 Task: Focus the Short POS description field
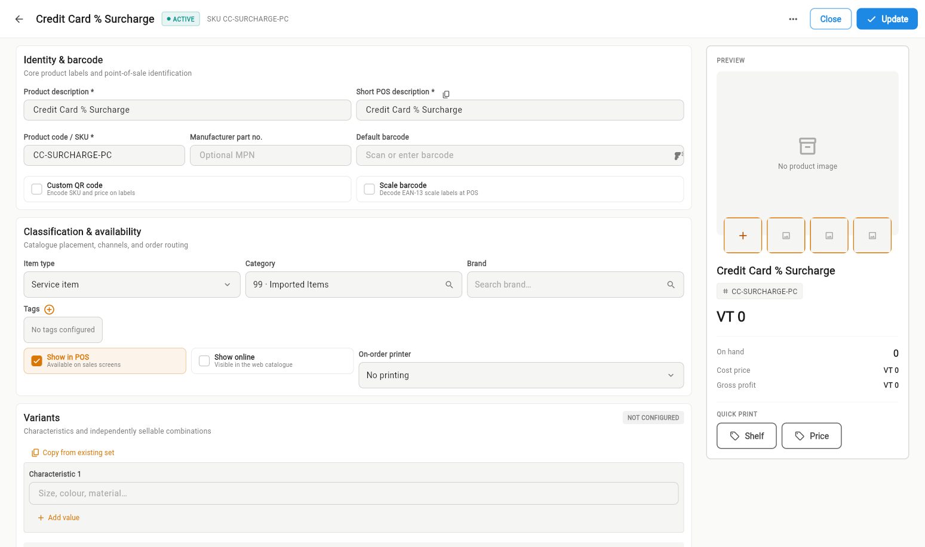[520, 110]
